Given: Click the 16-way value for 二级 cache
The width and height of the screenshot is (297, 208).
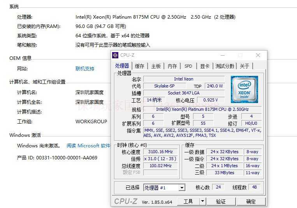Looking at the screenshot, I should [253, 166].
